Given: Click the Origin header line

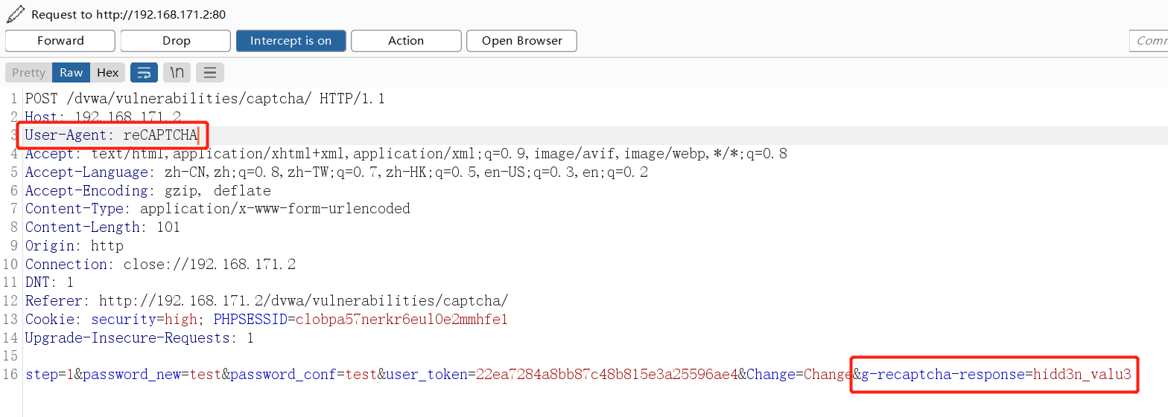Looking at the screenshot, I should (x=74, y=246).
